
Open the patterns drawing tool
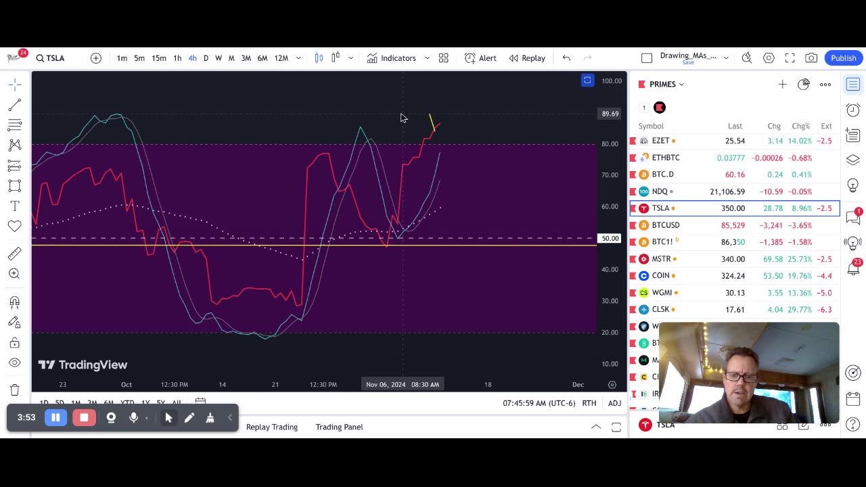point(15,145)
